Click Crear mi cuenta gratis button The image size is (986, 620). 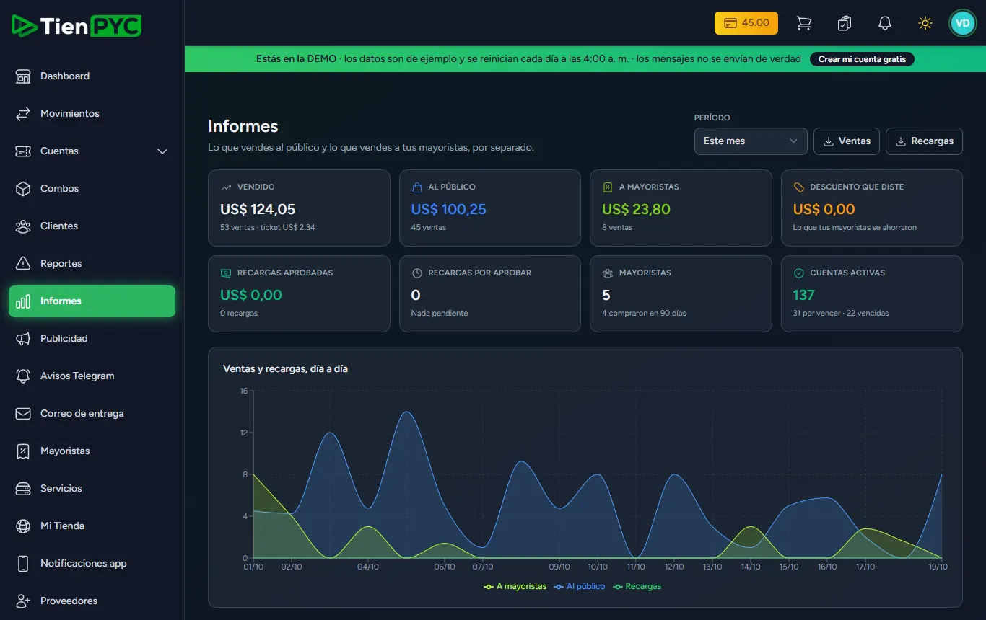(x=862, y=59)
